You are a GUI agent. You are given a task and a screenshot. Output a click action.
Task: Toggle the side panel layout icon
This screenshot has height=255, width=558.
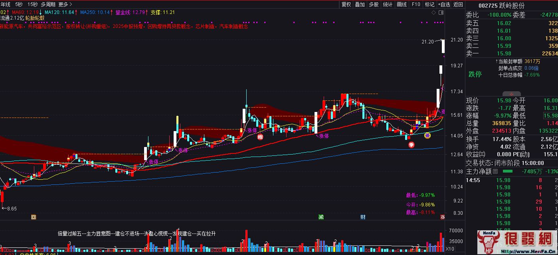pos(441,13)
